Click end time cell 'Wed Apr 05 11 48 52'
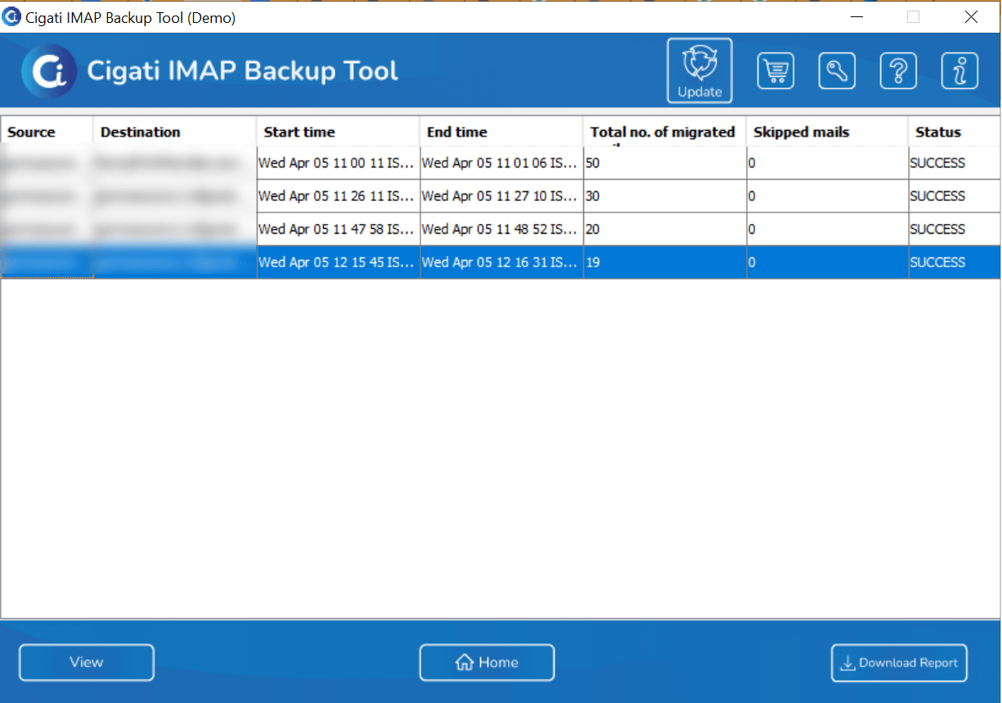 501,229
